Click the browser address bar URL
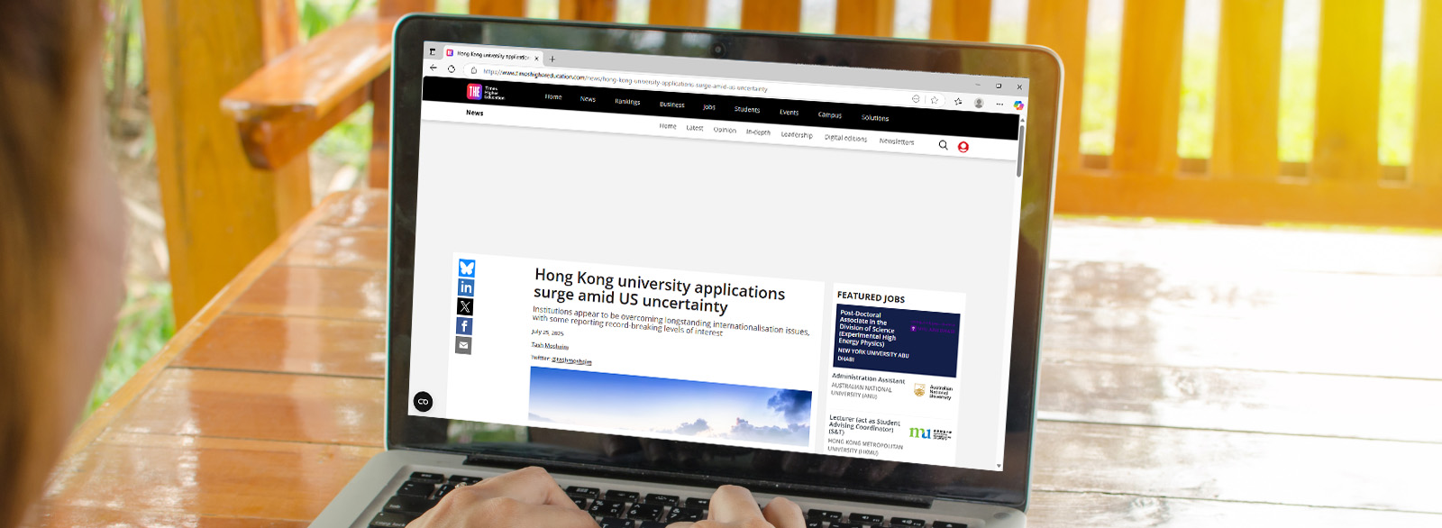Image resolution: width=1442 pixels, height=528 pixels. (625, 80)
